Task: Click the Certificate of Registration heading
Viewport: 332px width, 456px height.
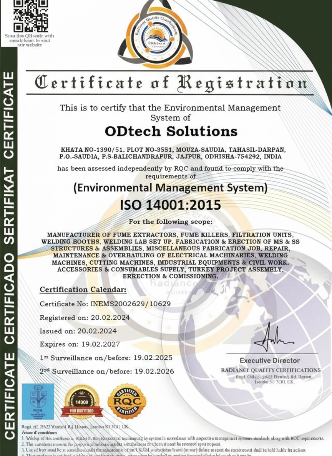Action: point(171,83)
